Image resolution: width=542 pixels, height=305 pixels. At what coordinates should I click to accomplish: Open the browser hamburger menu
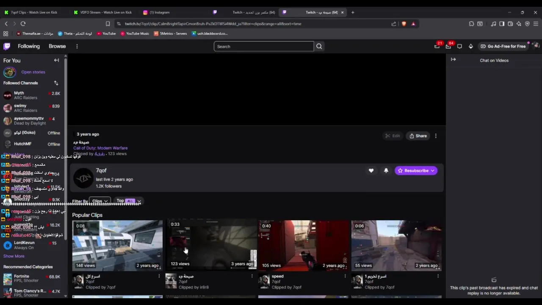tap(536, 24)
